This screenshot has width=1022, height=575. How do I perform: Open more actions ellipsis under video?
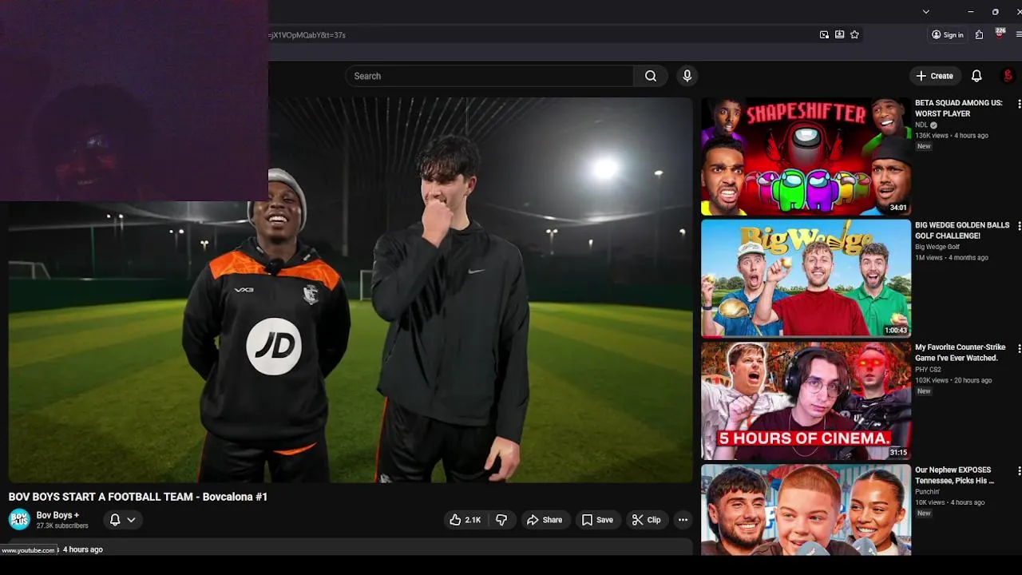[x=683, y=520]
